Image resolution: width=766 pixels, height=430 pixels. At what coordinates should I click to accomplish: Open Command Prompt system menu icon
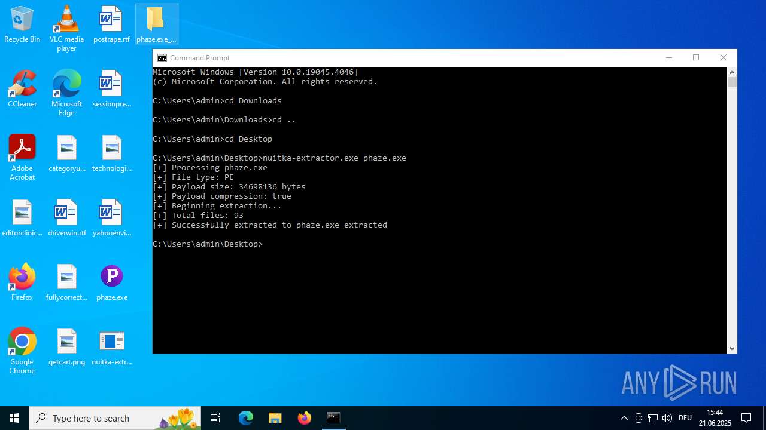tap(162, 58)
